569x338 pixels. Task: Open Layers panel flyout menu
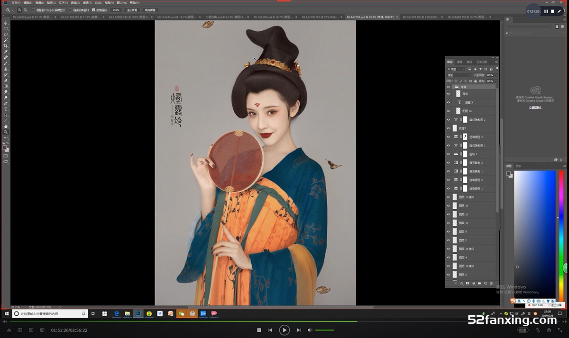coord(496,62)
